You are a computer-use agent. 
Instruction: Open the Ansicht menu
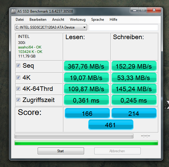tap(58, 20)
